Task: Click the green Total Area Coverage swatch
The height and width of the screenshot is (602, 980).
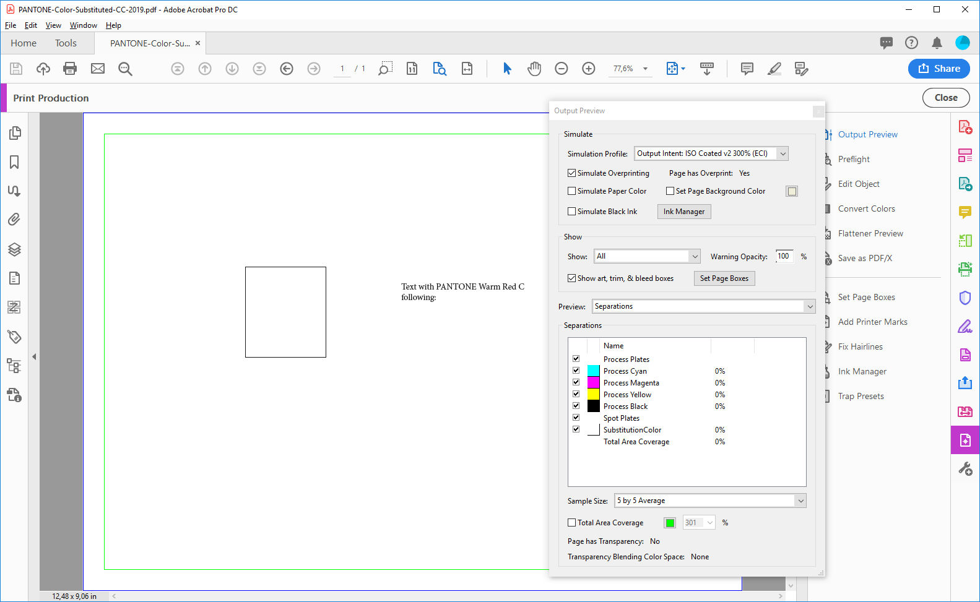Action: (670, 523)
